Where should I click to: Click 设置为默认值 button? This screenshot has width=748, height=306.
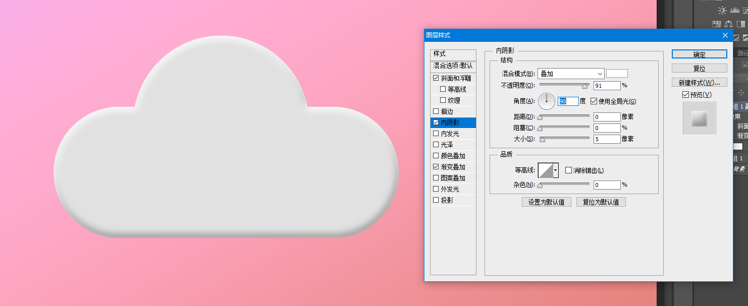coord(547,202)
